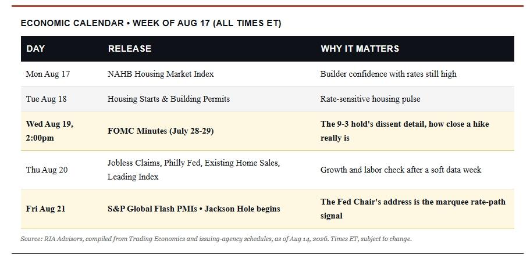530x258 pixels.
Task: Click the DAY column header
Action: 35,49
